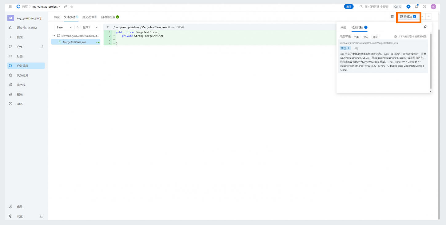Click the plus marker on diff line 2
Image resolution: width=446 pixels, height=225 pixels.
114,36
